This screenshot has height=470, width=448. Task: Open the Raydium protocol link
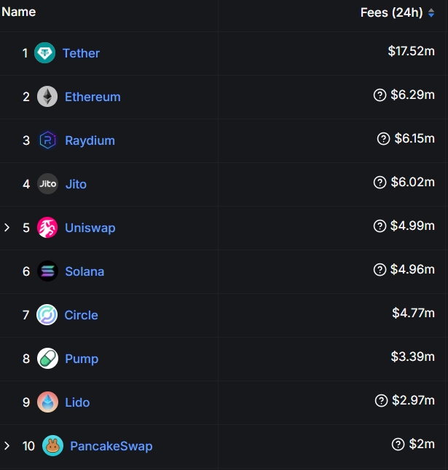coord(90,140)
